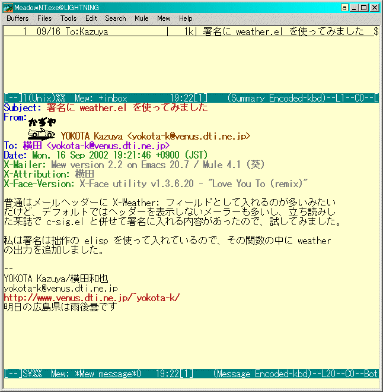Maximize the MeadowNT window
The width and height of the screenshot is (383, 392).
364,8
